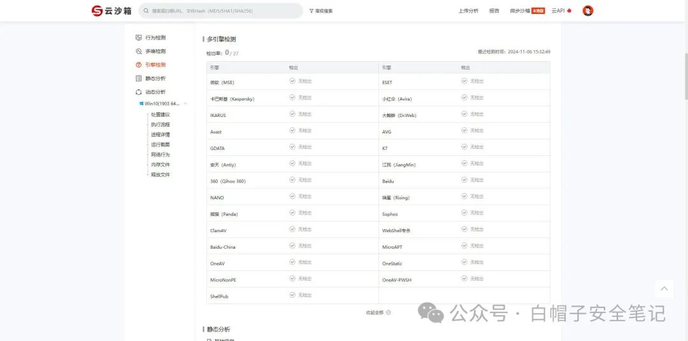Click the 静态分析 sidebar icon
Viewport: 688px width, 341px height.
point(139,78)
